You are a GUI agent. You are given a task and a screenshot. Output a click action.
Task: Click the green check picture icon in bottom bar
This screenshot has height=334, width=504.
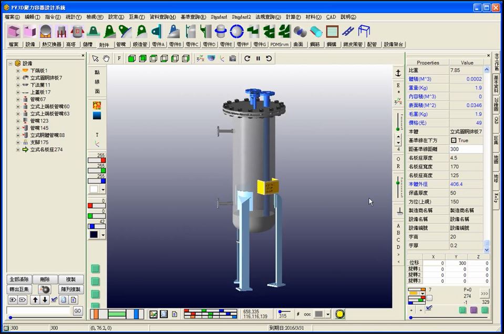pyautogui.click(x=153, y=314)
